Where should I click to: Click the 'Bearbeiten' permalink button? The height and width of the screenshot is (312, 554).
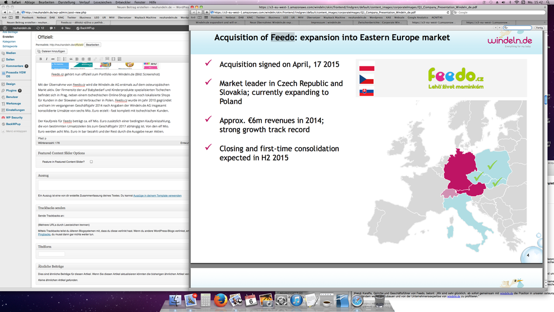click(93, 45)
